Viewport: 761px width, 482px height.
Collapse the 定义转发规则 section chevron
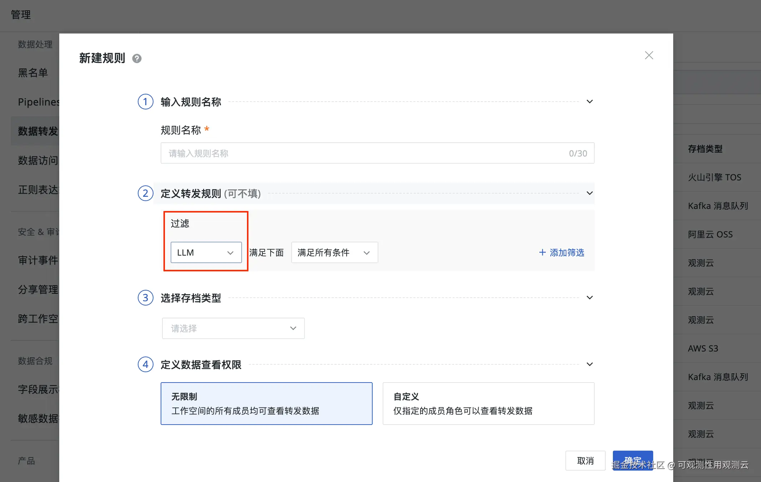589,193
